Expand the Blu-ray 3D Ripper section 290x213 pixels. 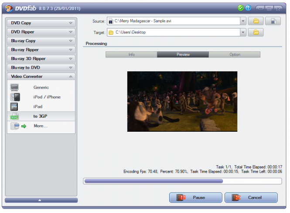pyautogui.click(x=41, y=58)
